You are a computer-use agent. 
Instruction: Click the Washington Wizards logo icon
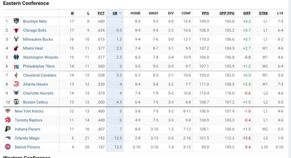[16, 57]
